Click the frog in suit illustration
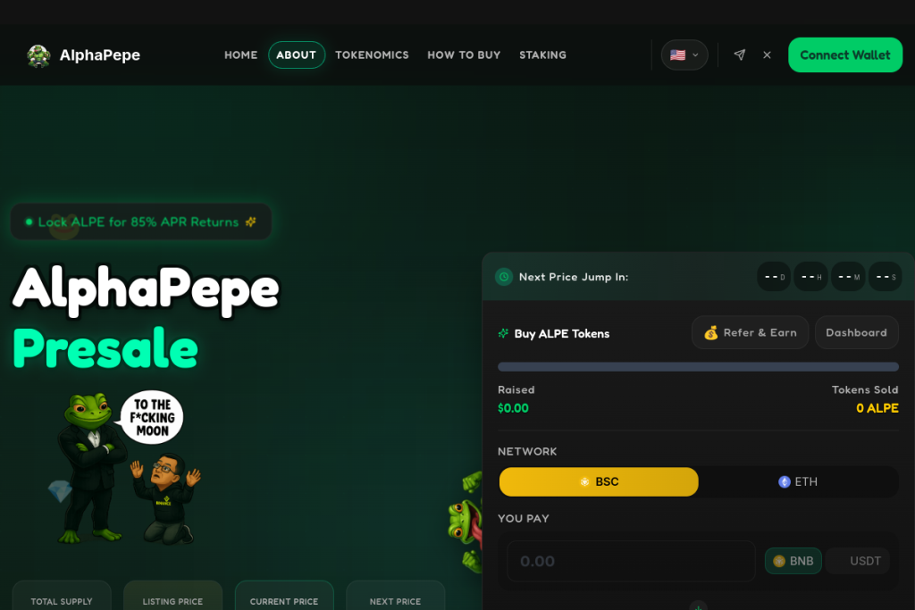 coord(91,466)
